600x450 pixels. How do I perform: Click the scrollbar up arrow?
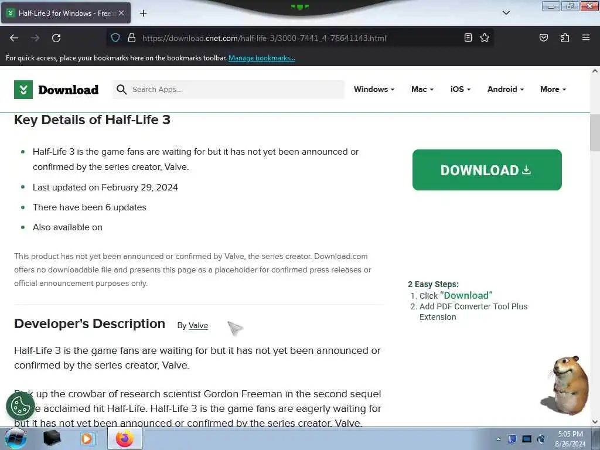[595, 71]
